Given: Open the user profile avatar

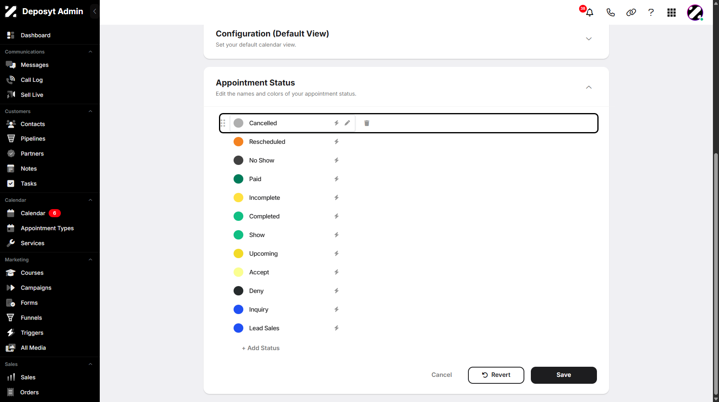Looking at the screenshot, I should point(695,13).
